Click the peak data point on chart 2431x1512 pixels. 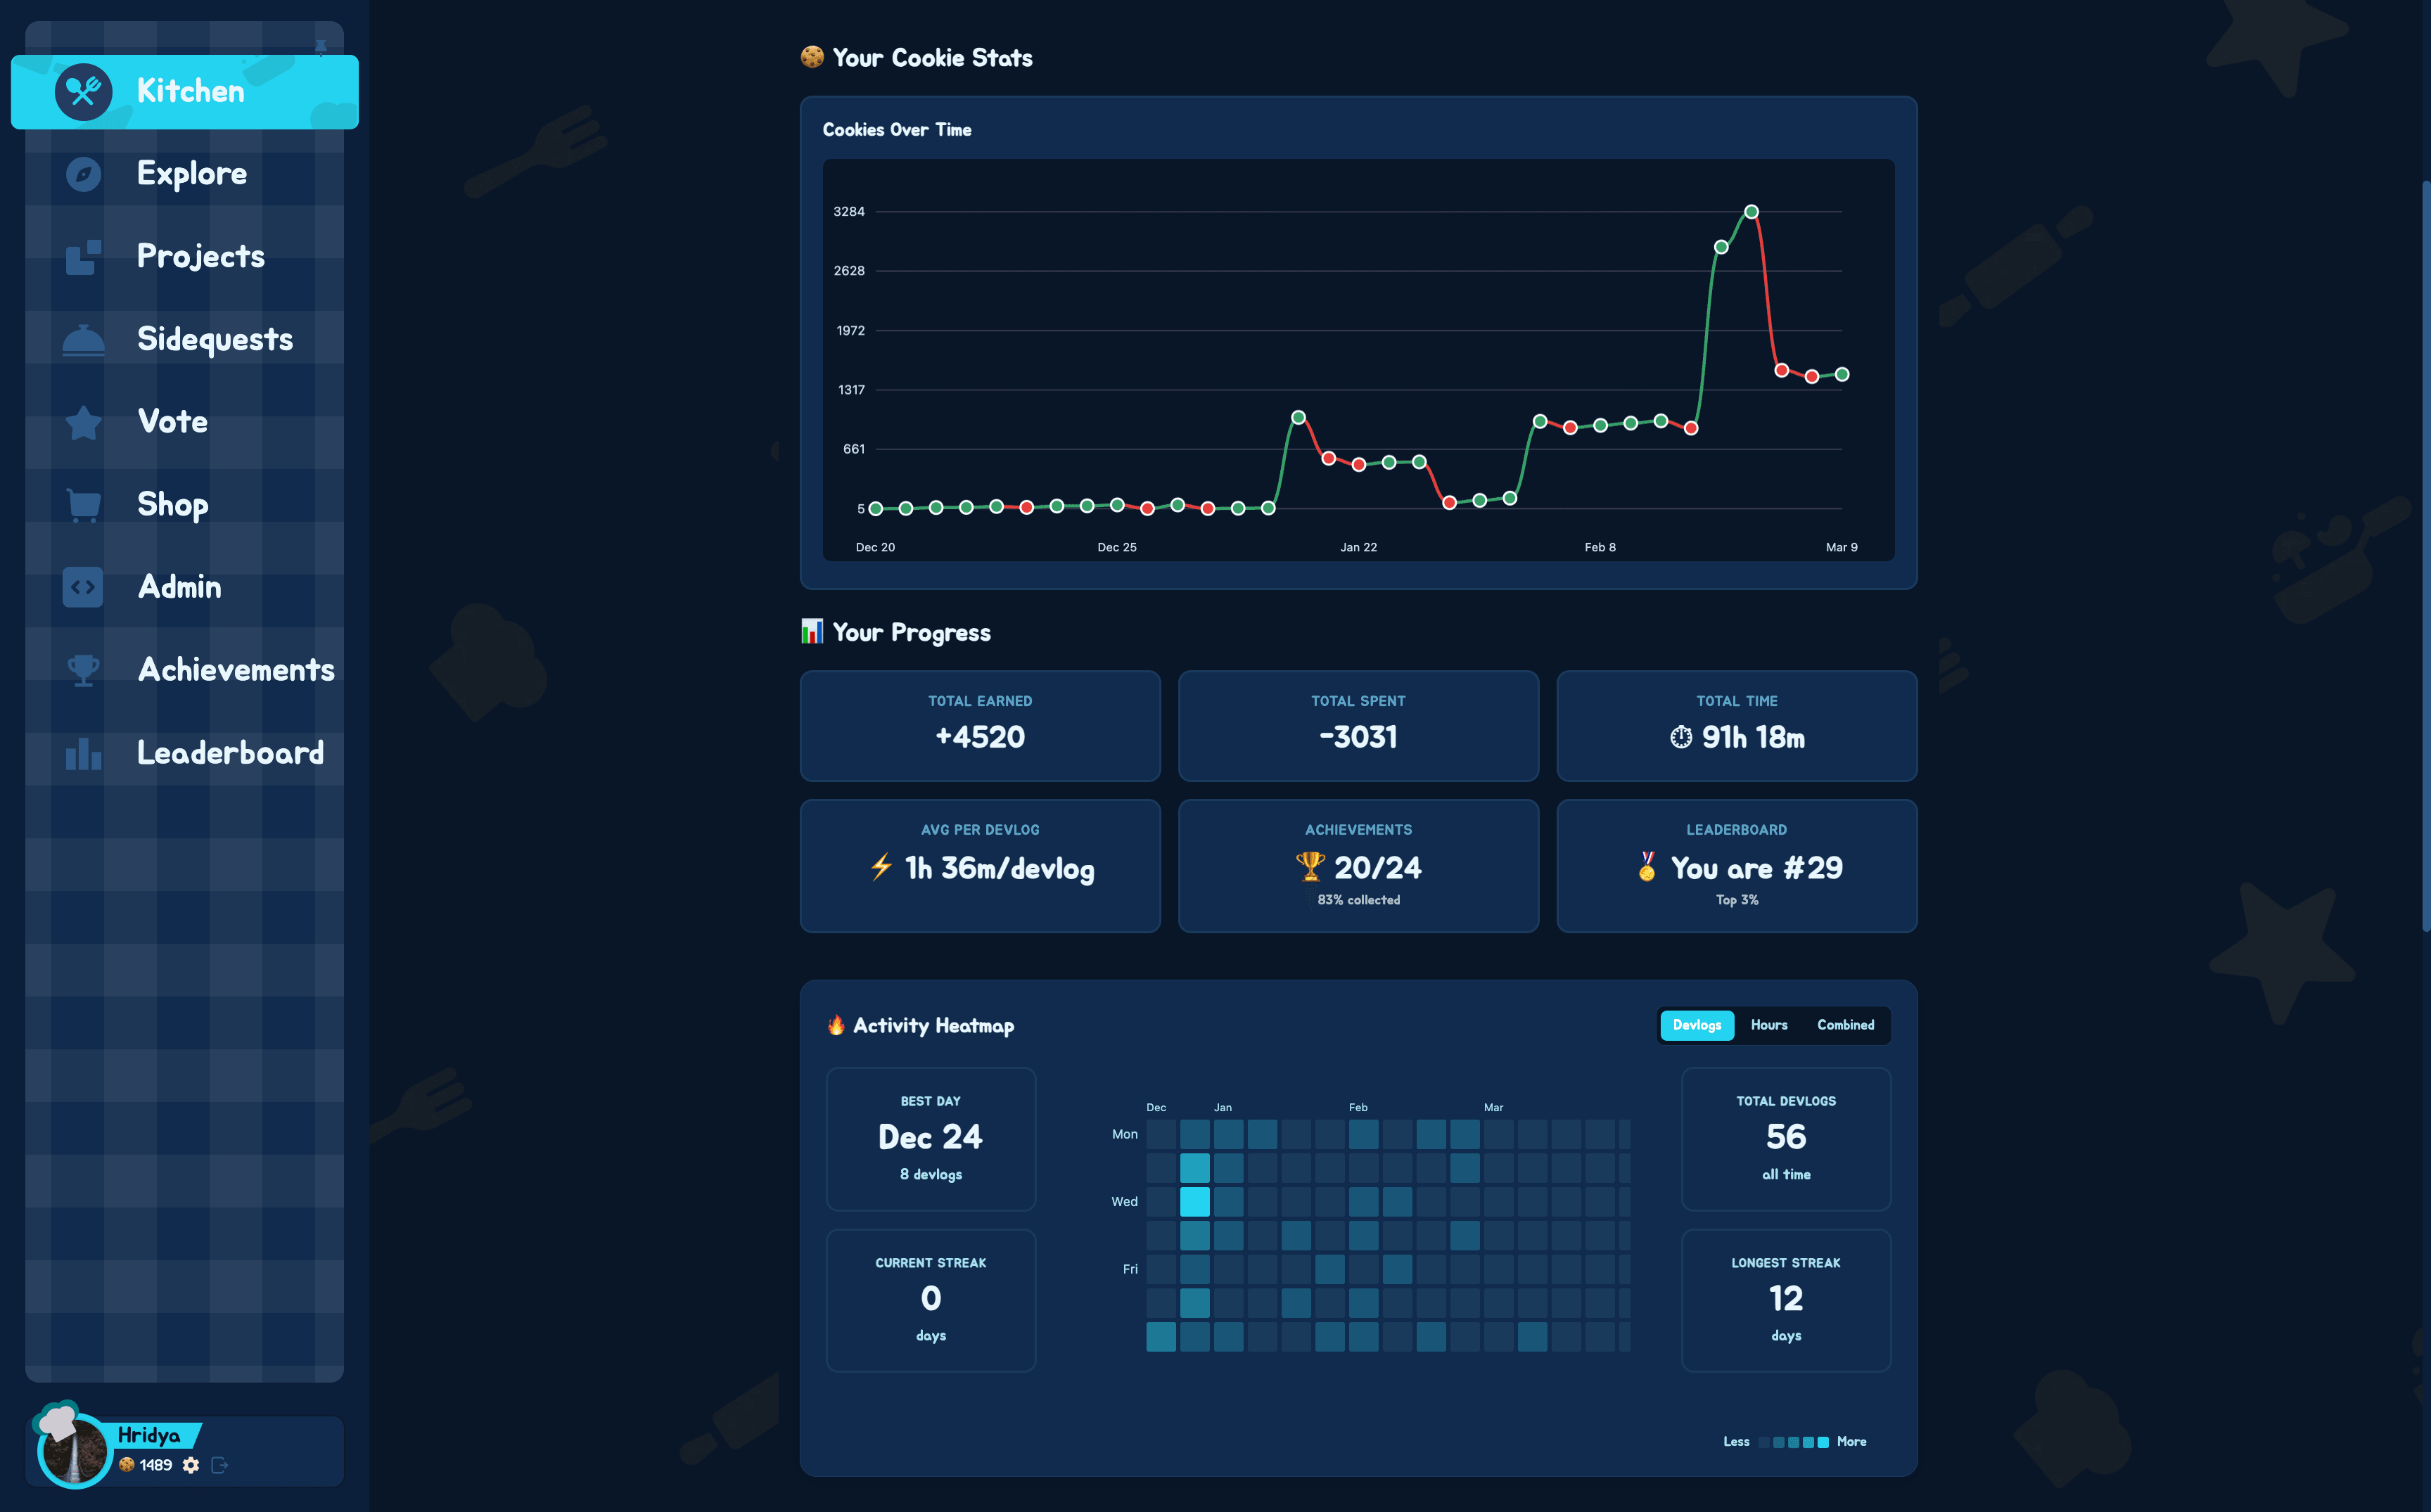[1751, 212]
